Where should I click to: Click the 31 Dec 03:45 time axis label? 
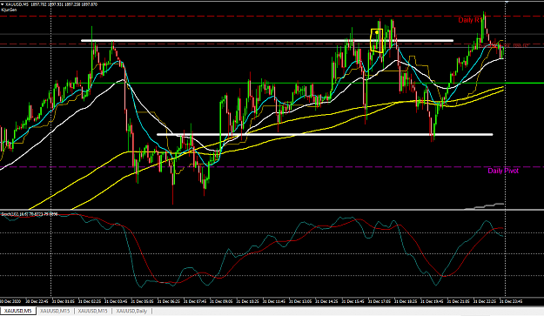coord(117,301)
